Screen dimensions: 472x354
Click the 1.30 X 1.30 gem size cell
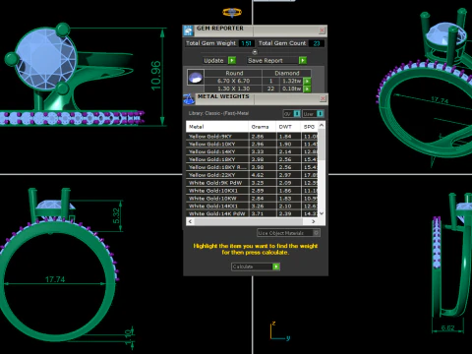pyautogui.click(x=233, y=88)
